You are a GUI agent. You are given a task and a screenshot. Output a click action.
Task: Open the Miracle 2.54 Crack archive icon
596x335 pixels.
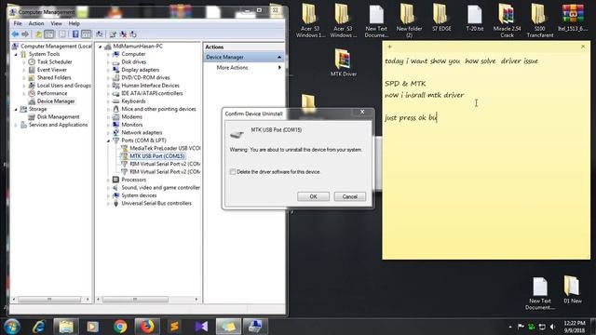(x=507, y=20)
